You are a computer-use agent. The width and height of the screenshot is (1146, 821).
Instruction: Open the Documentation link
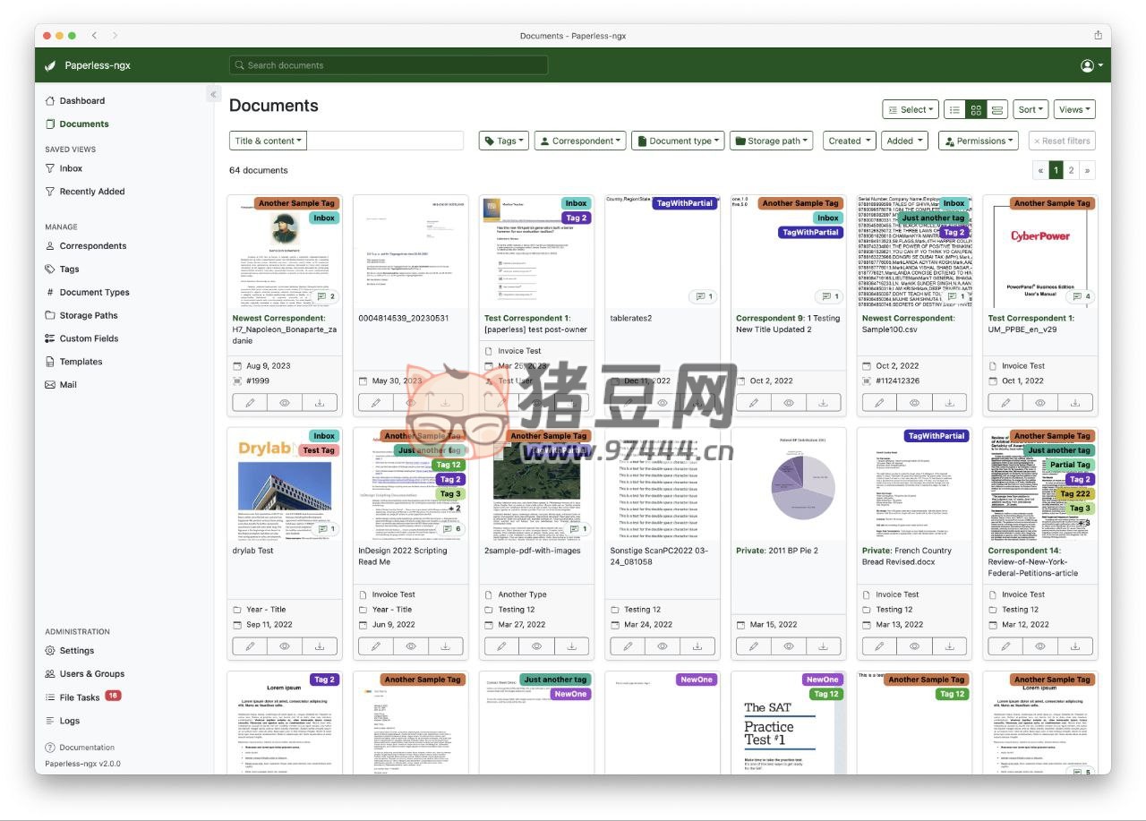(87, 748)
